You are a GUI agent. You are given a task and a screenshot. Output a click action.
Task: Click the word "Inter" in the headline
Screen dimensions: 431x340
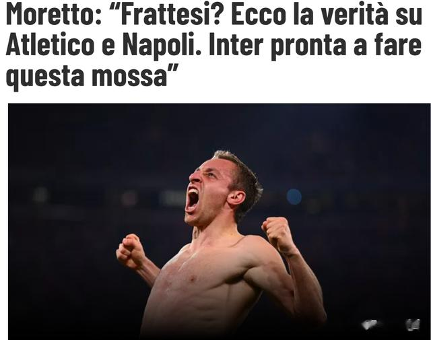pos(237,44)
